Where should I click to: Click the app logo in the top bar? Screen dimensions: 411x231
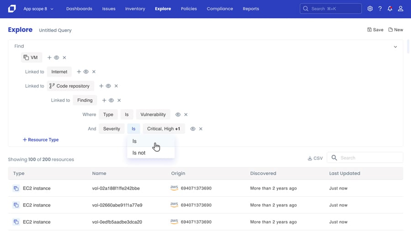(x=12, y=9)
